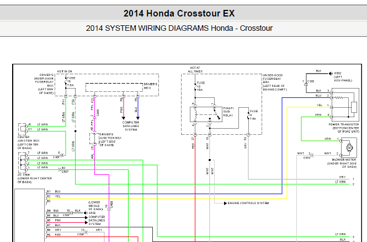The height and width of the screenshot is (242, 367).
Task: Select the "FUSE 16 7.5A" label
Action: [x=71, y=82]
